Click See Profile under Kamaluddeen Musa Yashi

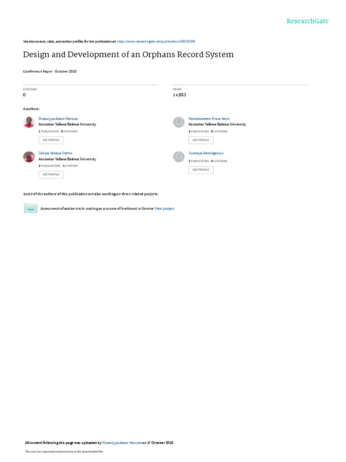tap(201, 140)
